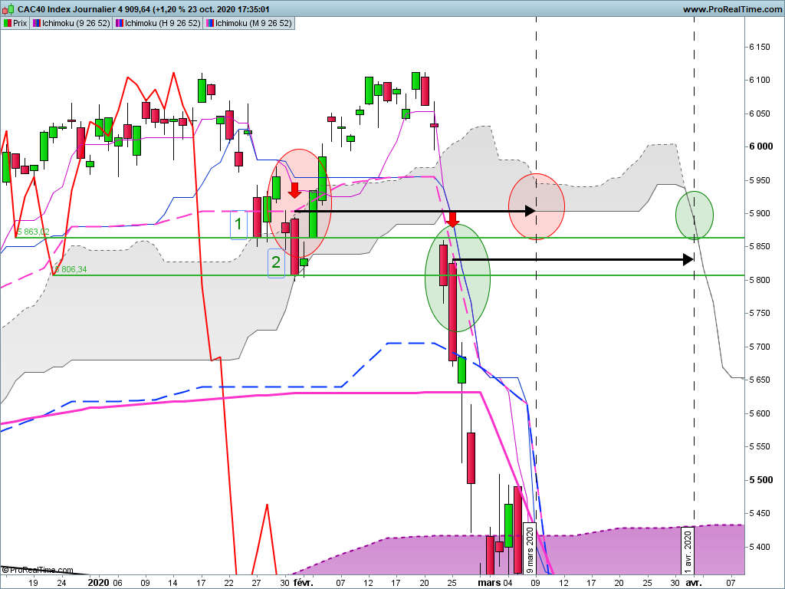
Task: Select the Prix indicator label
Action: click(15, 23)
